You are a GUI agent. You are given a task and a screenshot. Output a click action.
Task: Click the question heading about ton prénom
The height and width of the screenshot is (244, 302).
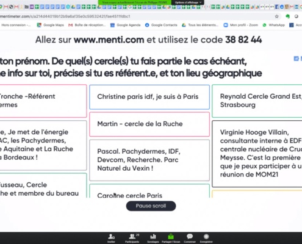pyautogui.click(x=131, y=67)
